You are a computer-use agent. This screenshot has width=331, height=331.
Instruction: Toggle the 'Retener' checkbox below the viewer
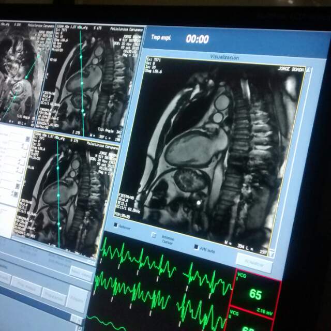[115, 225]
